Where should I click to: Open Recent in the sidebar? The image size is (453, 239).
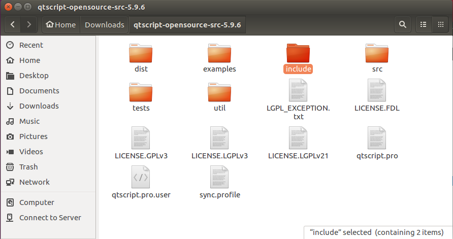click(31, 45)
